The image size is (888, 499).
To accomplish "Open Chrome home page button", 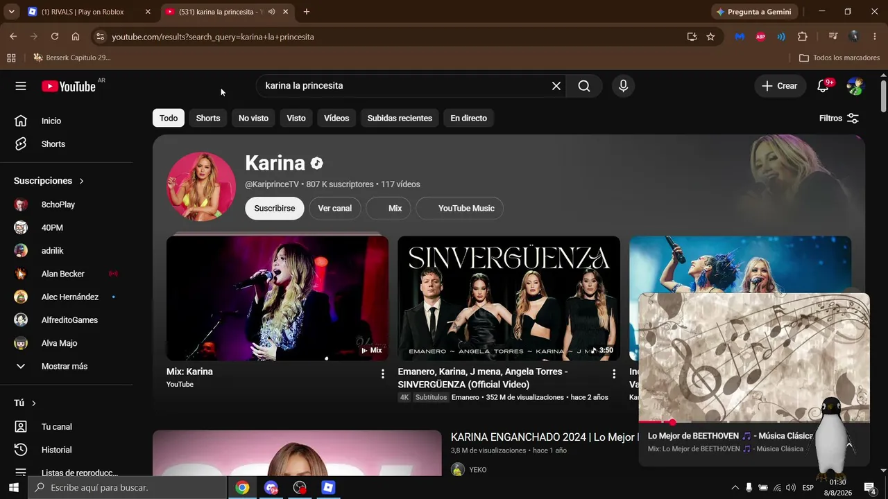I will [x=76, y=37].
